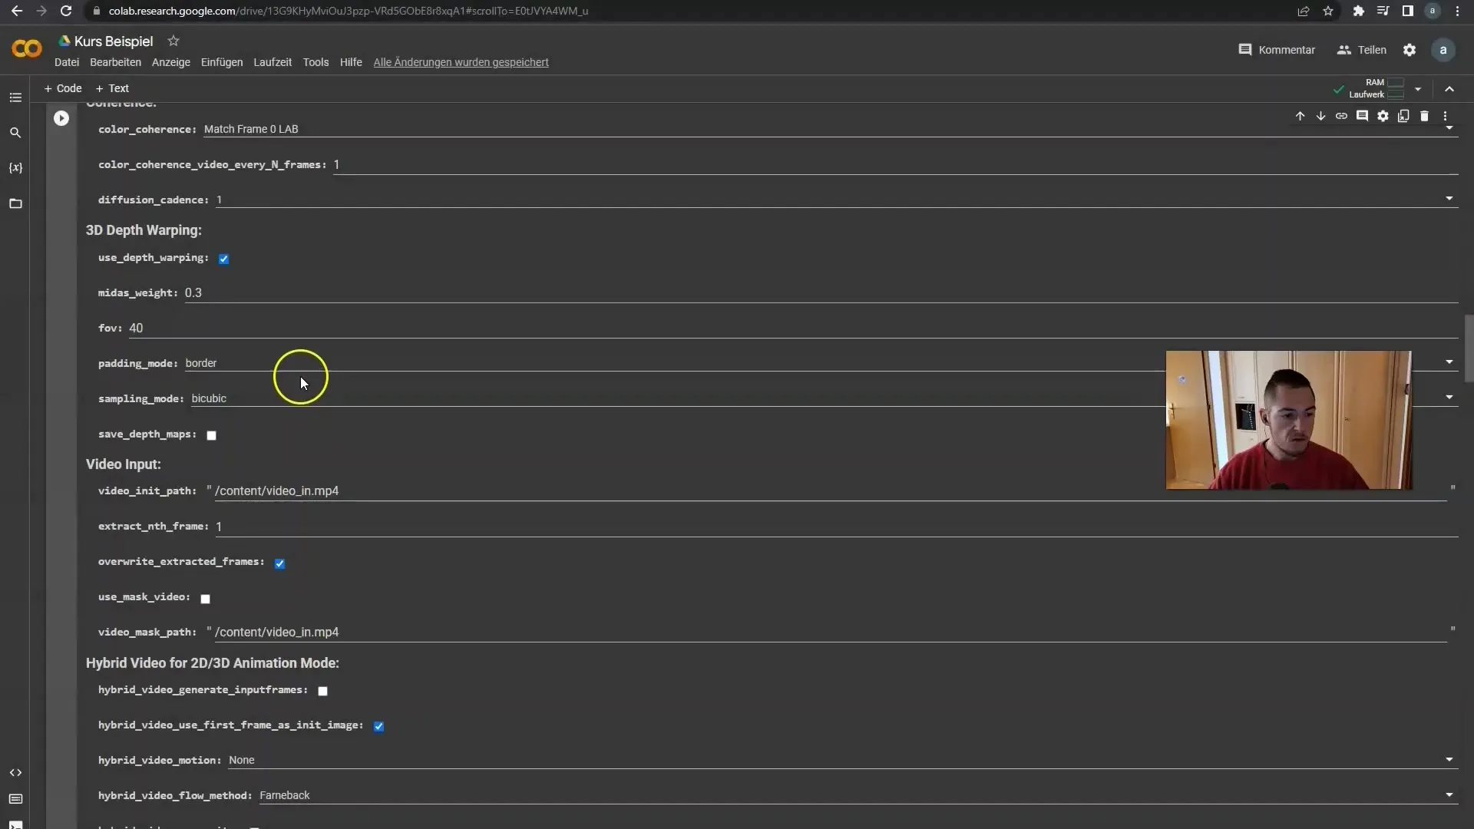Move cell up with arrow icon
1474x829 pixels.
[1300, 116]
